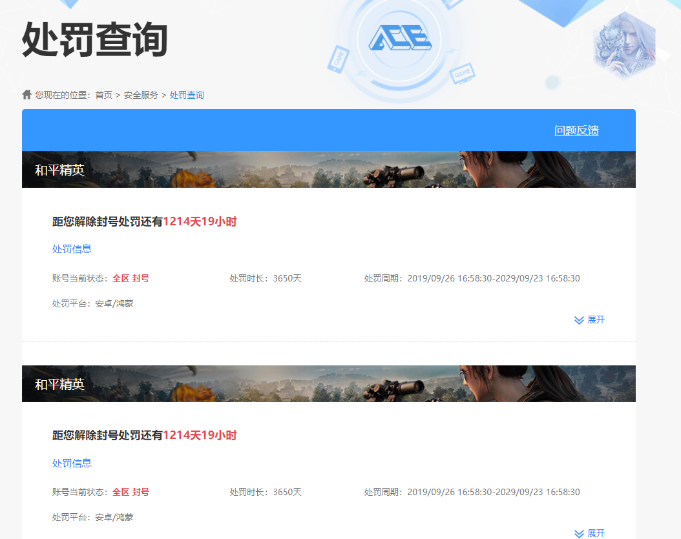The height and width of the screenshot is (539, 681).
Task: Click the home icon in breadcrumb
Action: (x=27, y=94)
